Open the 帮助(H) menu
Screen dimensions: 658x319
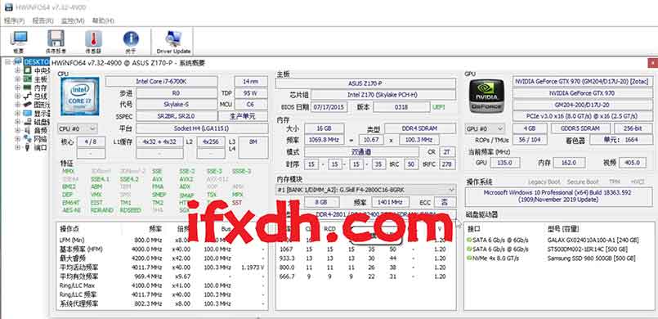click(x=103, y=20)
